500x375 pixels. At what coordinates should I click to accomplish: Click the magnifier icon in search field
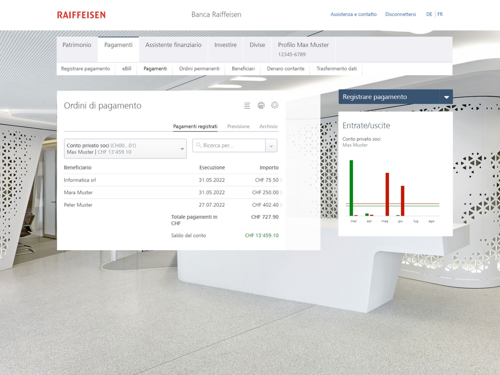pyautogui.click(x=199, y=145)
